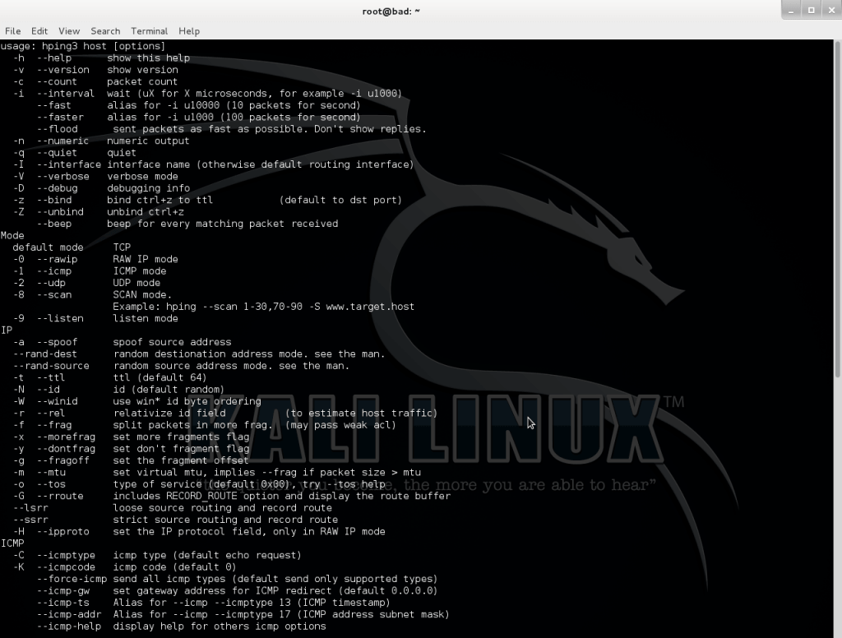Click the '--help' option text
This screenshot has height=638, width=842.
point(53,58)
